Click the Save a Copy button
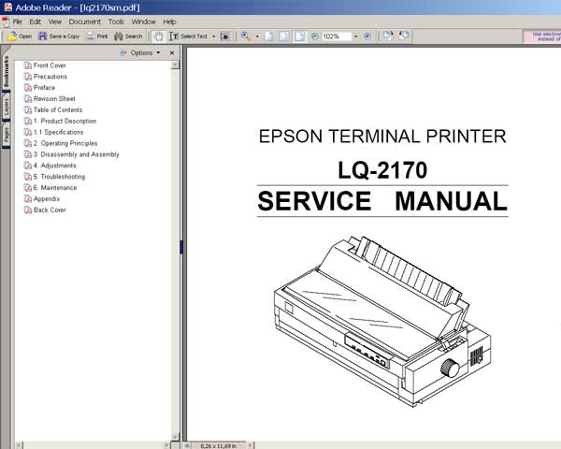 pyautogui.click(x=59, y=36)
